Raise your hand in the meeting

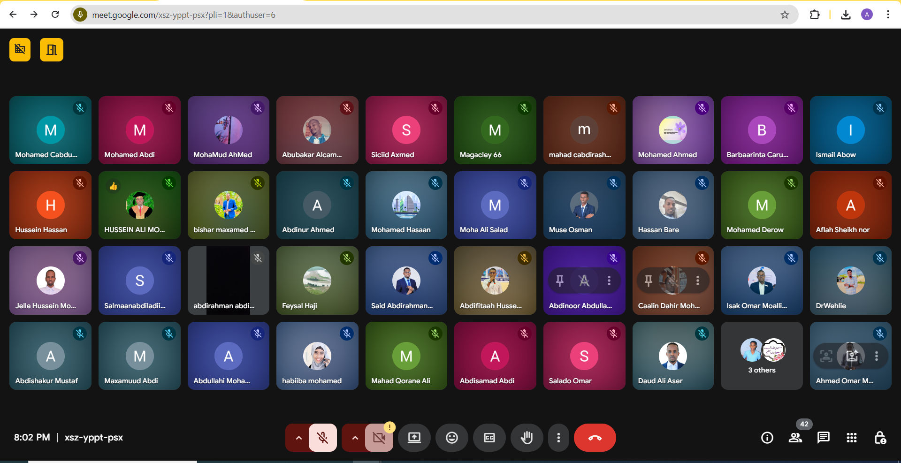coord(527,438)
